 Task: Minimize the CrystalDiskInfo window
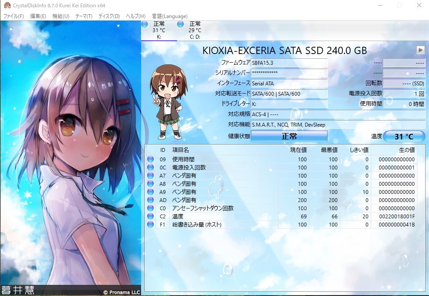(380, 5)
